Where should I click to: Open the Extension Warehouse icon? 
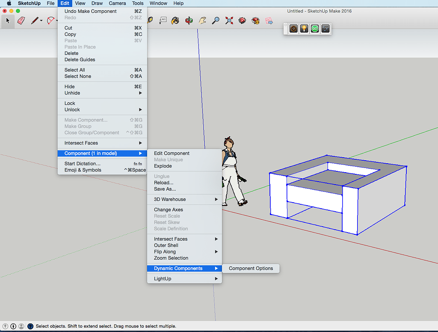[256, 20]
